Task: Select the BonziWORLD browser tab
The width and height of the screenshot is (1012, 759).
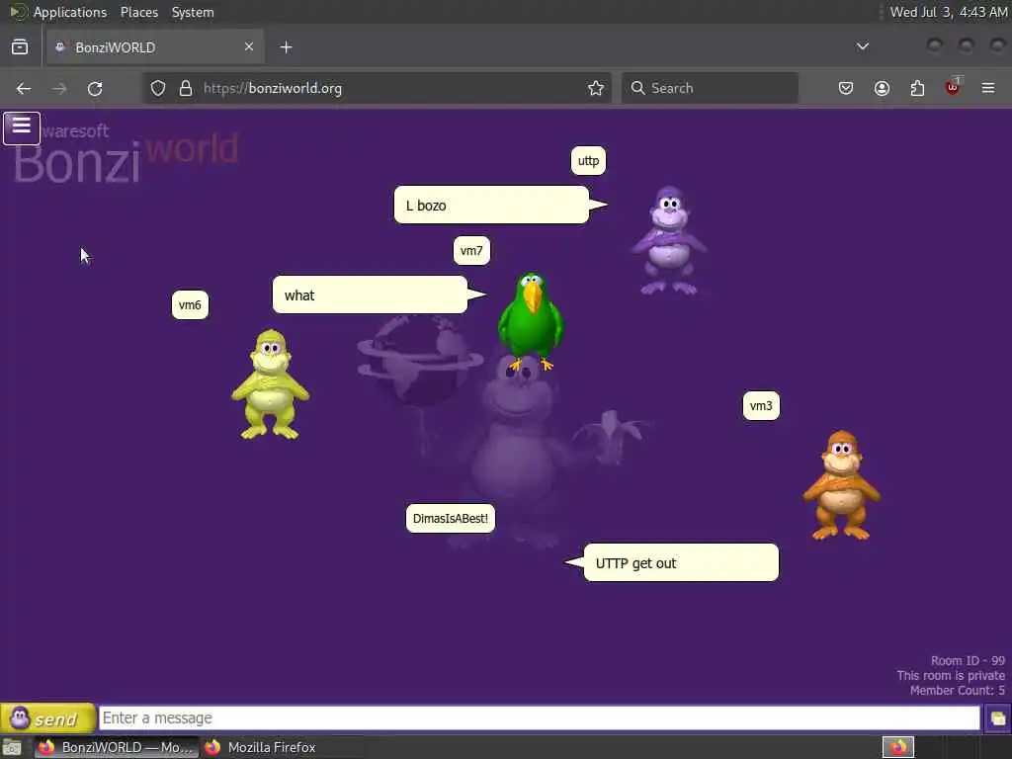Action: (155, 47)
